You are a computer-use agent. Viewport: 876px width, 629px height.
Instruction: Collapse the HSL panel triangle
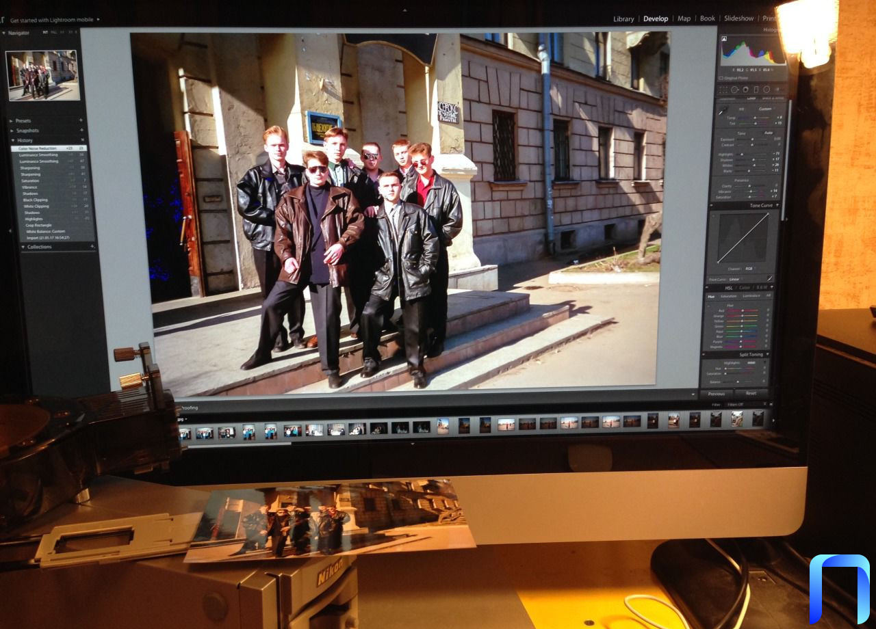click(x=772, y=287)
